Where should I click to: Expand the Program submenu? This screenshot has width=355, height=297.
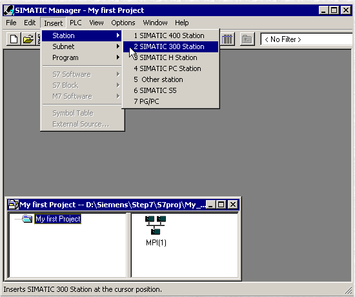coord(82,57)
